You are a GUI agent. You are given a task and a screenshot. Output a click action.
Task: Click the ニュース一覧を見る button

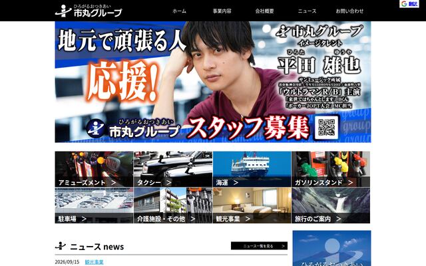pyautogui.click(x=259, y=246)
